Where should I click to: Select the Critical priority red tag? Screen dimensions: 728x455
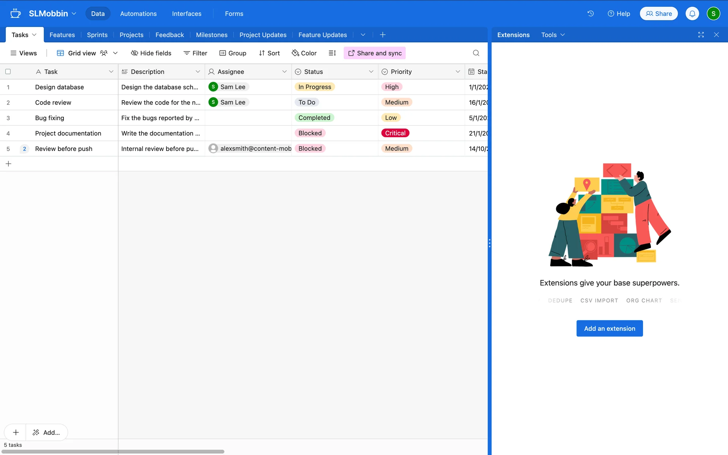coord(395,133)
